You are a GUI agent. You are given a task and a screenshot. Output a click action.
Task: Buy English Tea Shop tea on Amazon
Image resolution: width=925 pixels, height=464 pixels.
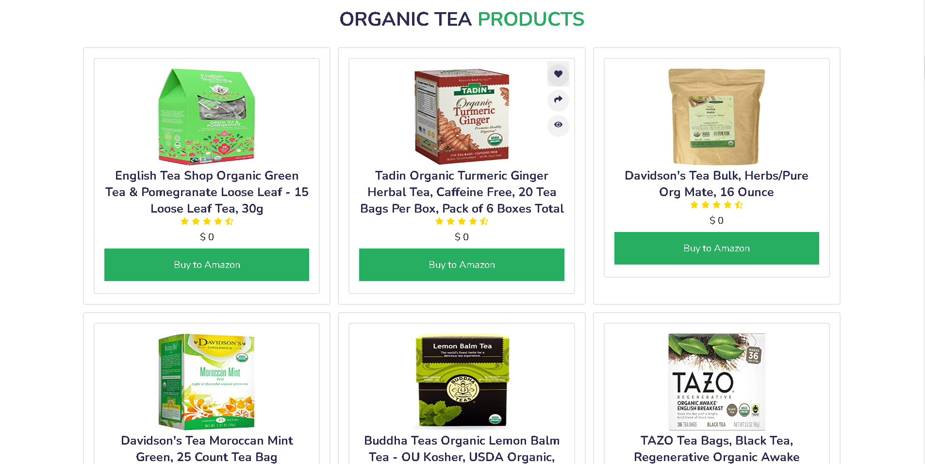pyautogui.click(x=207, y=265)
